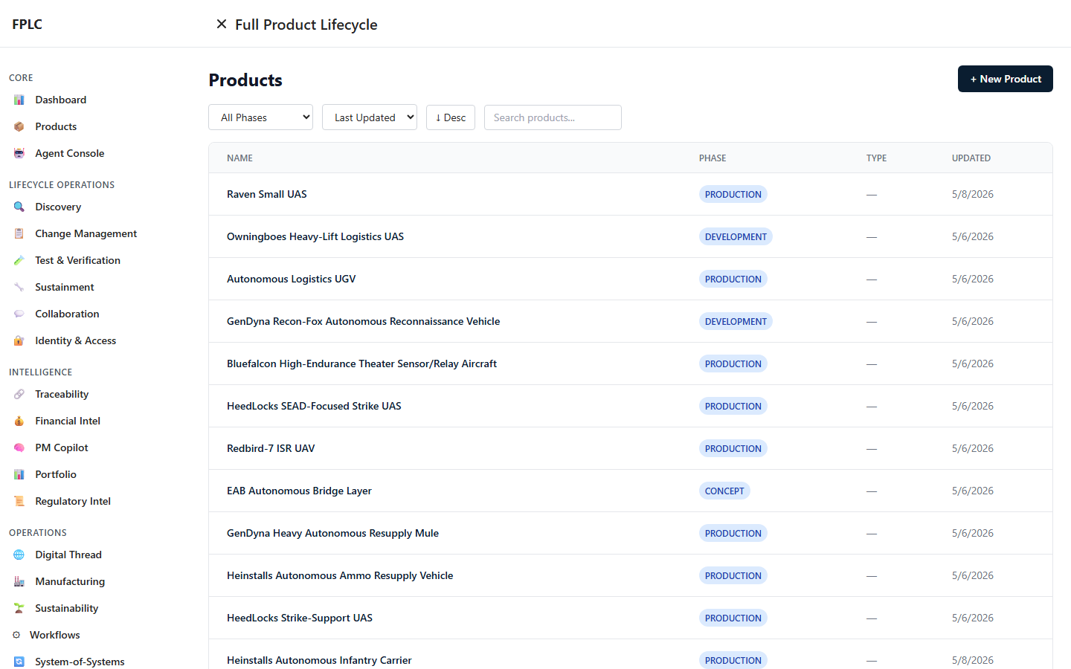Select EAB Autonomous Bridge Layer name
Screen dimensions: 1071x669
299,491
